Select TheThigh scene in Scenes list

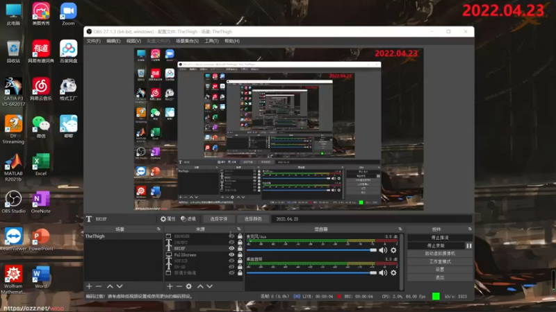[x=123, y=236]
